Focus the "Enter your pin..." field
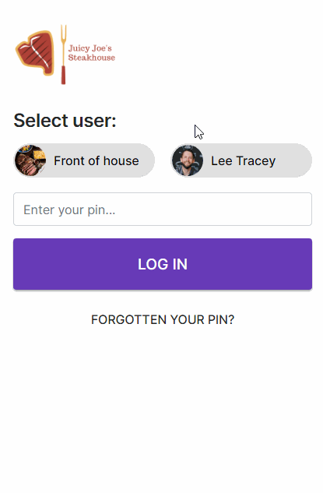This screenshot has width=323, height=493. pos(163,209)
